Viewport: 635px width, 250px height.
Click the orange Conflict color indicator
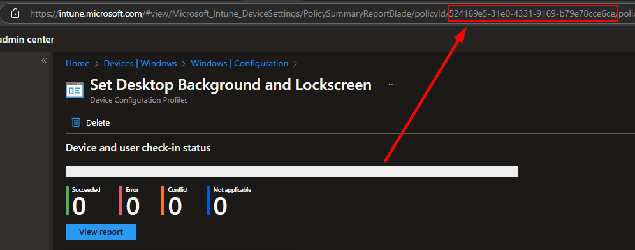click(x=163, y=200)
